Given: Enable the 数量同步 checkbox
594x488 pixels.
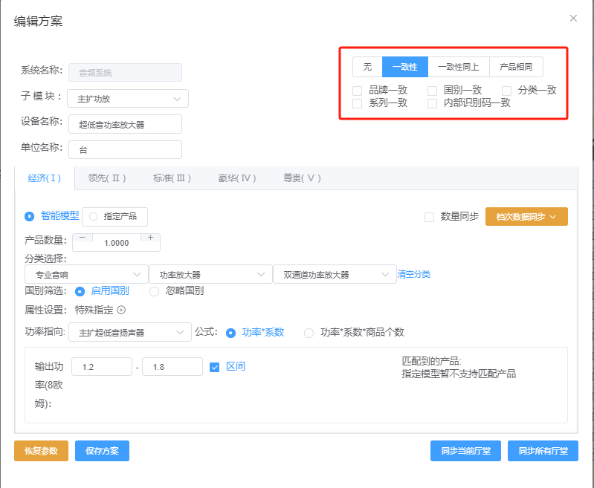Looking at the screenshot, I should pos(429,217).
